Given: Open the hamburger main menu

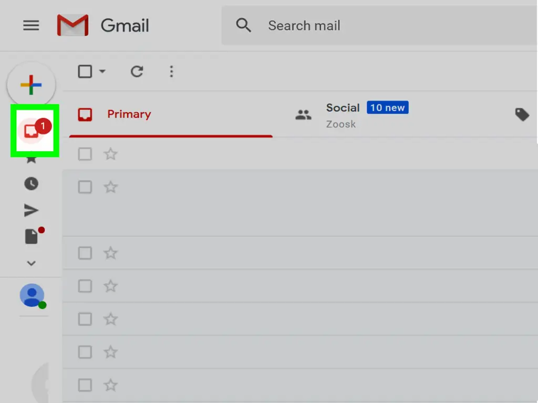Looking at the screenshot, I should [x=31, y=26].
